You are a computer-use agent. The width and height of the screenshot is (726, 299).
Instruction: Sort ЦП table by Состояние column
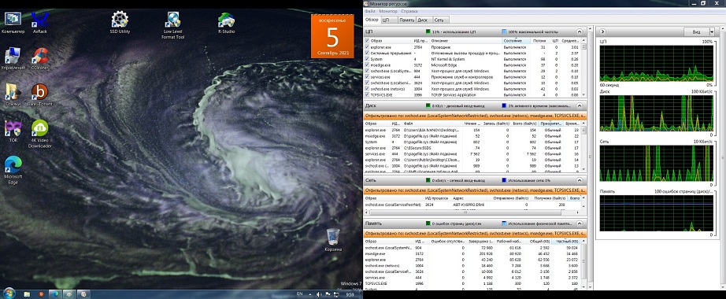516,41
